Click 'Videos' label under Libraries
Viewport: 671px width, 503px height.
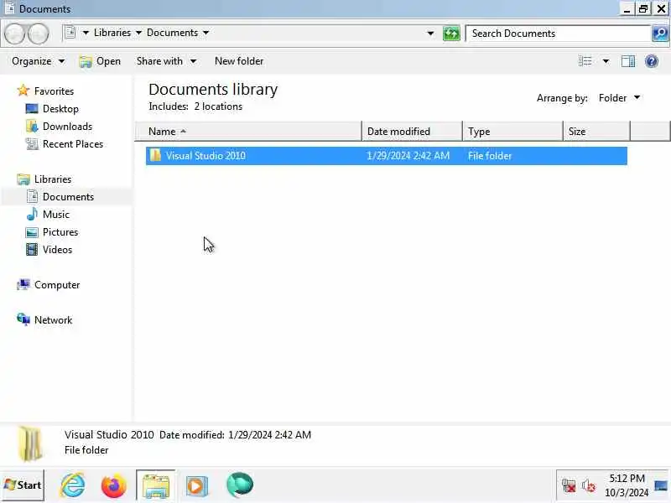point(57,249)
